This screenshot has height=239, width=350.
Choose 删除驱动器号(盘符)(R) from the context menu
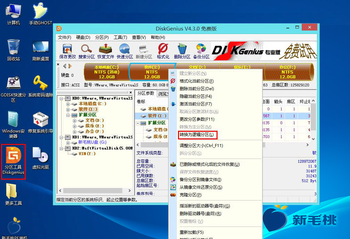click(215, 214)
